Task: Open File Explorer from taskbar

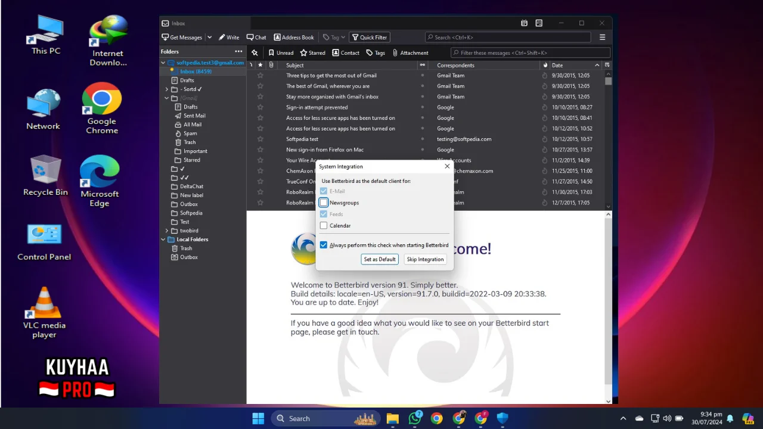Action: (x=392, y=418)
